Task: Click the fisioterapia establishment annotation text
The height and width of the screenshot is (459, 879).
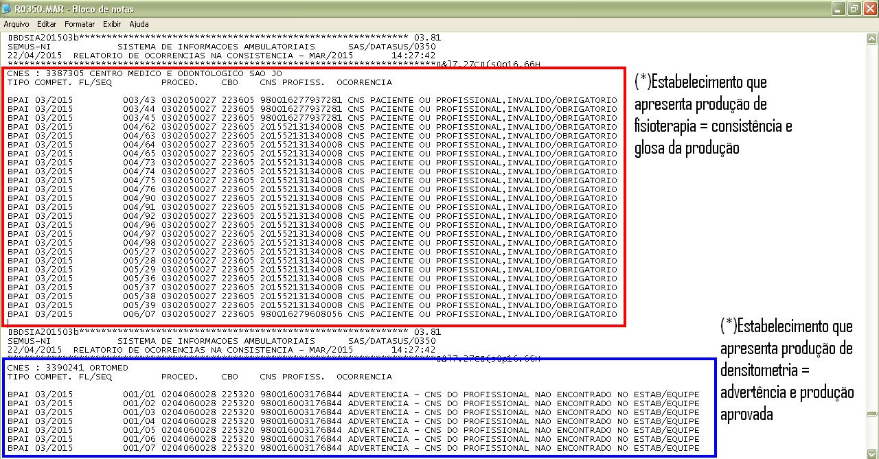Action: coord(713,115)
